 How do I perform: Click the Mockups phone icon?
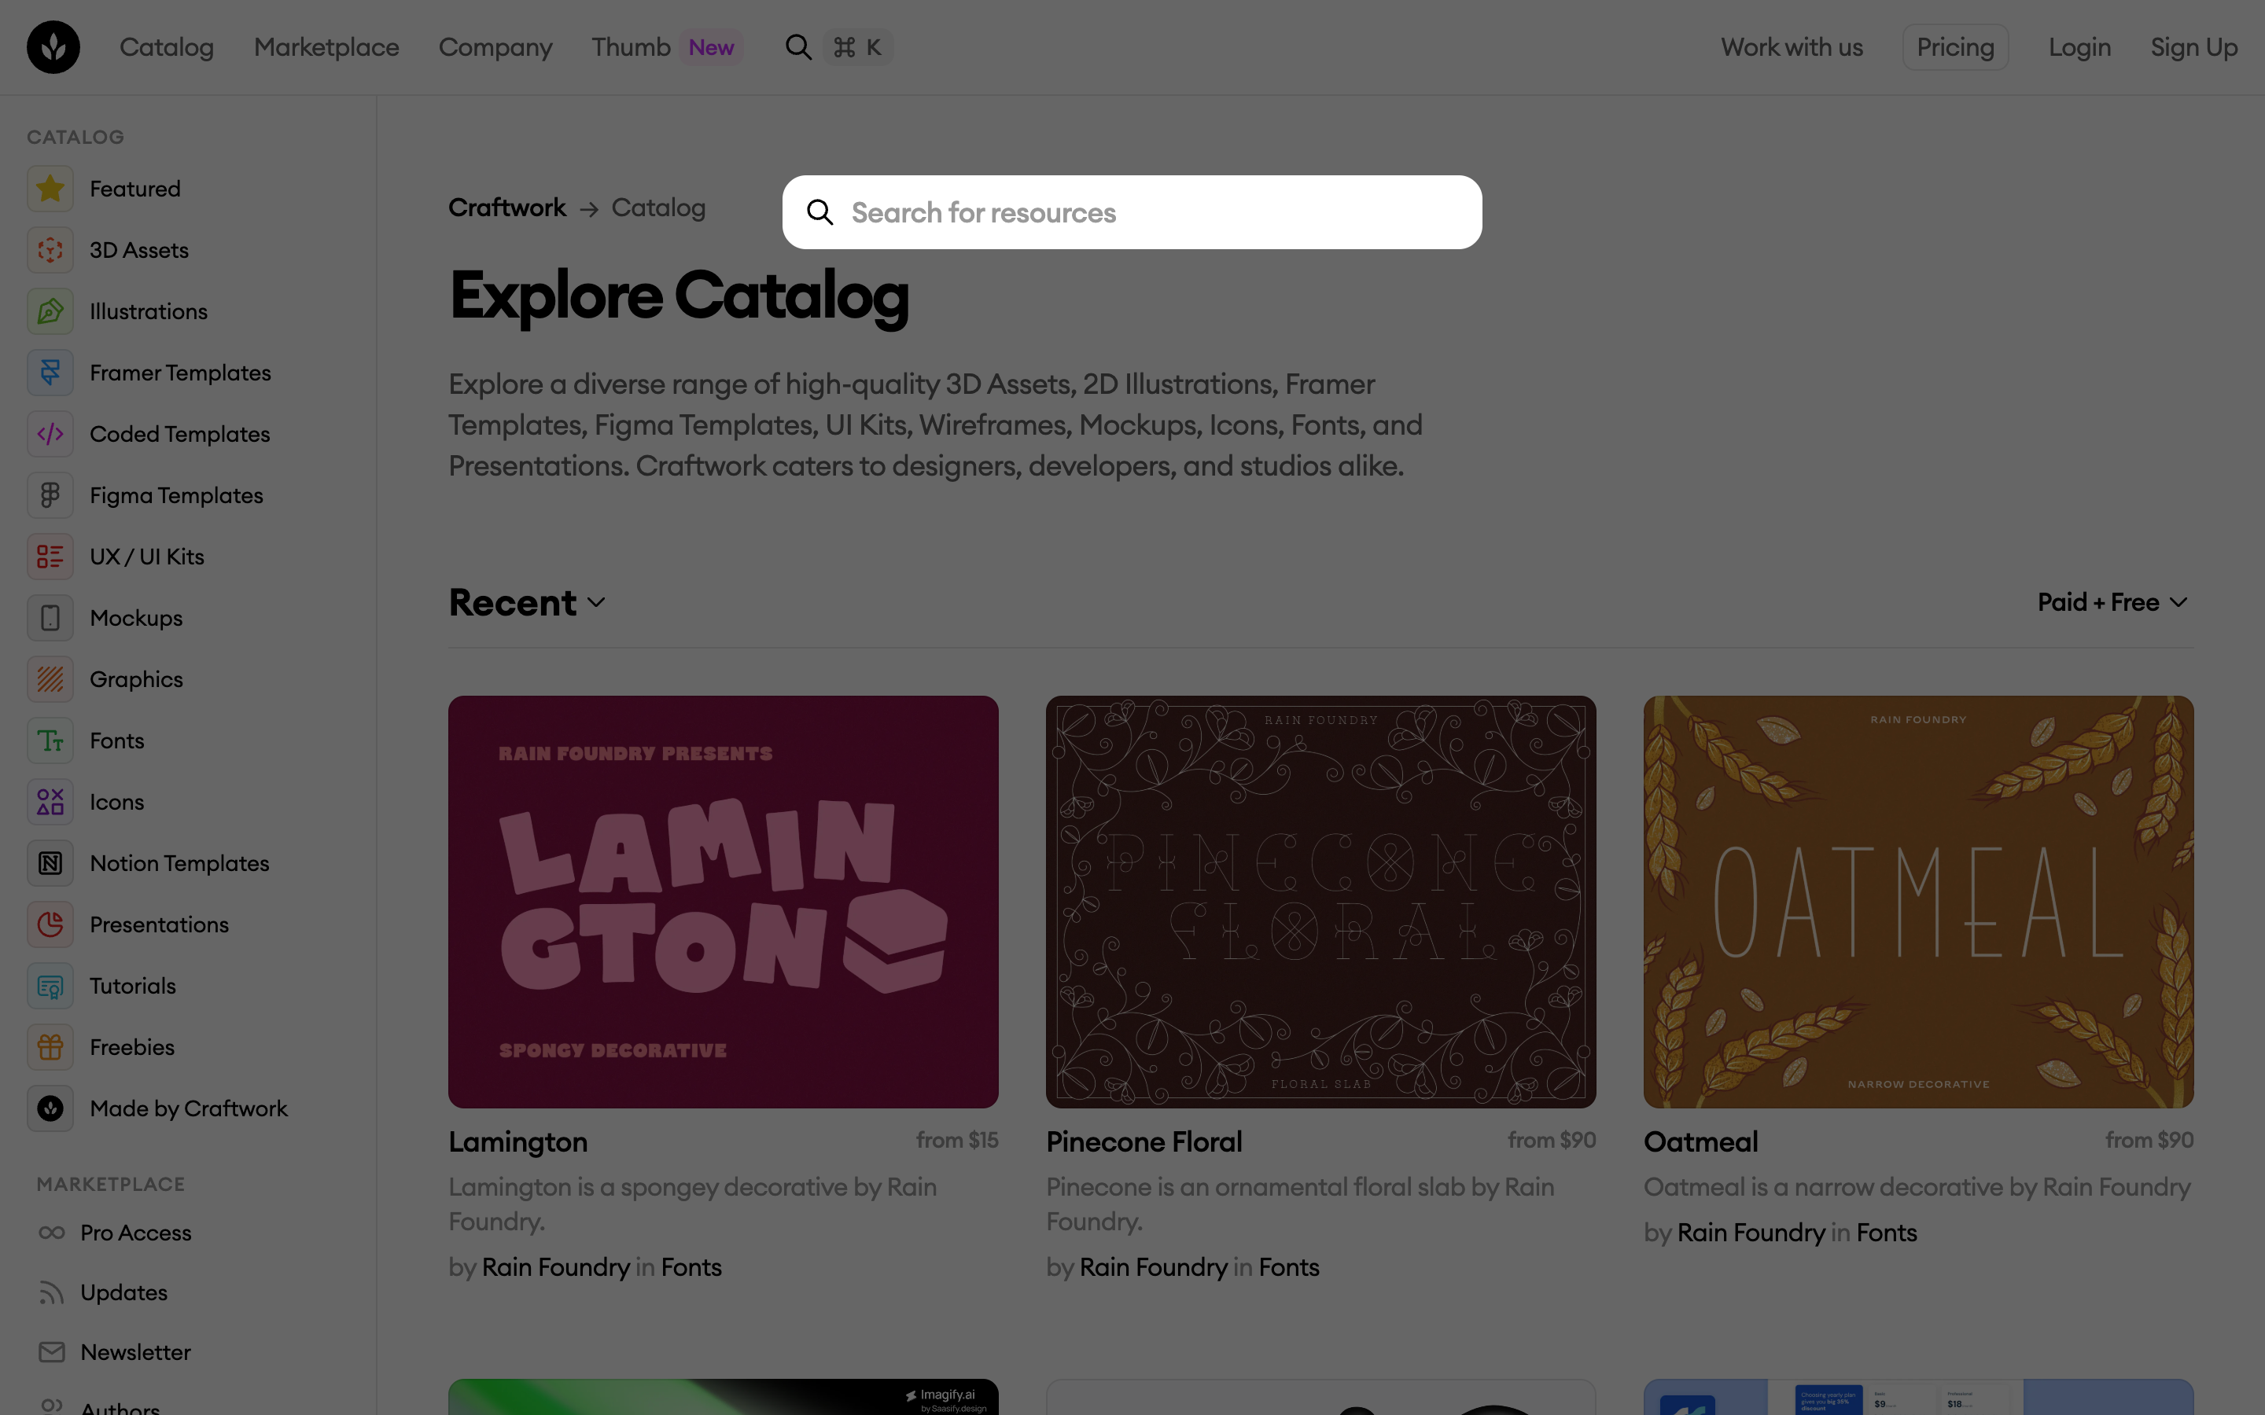[x=50, y=618]
